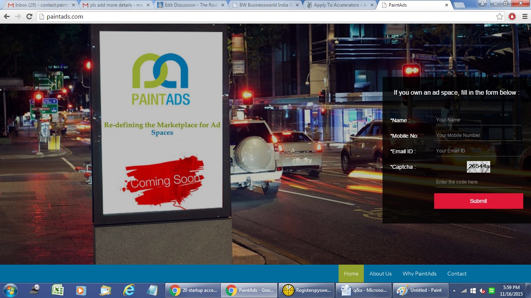Switch to the BW Businessworld India tab
The height and width of the screenshot is (298, 531).
[x=265, y=5]
